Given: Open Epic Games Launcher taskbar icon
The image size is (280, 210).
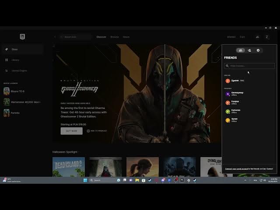Looking at the screenshot, I should coord(182,180).
